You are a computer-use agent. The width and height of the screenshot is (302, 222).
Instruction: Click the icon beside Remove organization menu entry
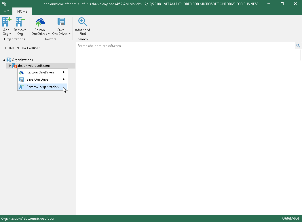[x=21, y=87]
